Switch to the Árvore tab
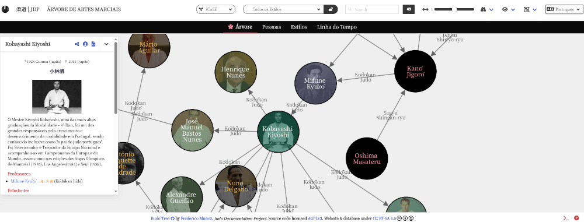The image size is (584, 222). pyautogui.click(x=240, y=27)
